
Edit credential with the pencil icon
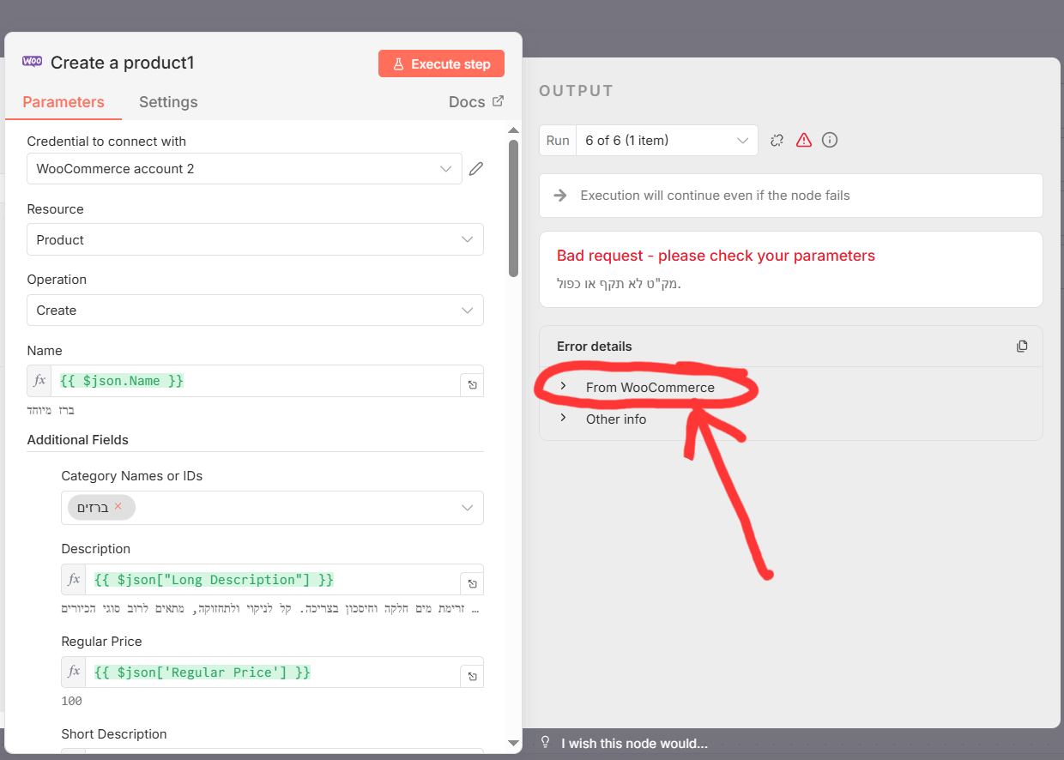[476, 169]
